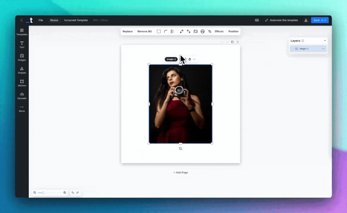
Task: Collapse the Layers panel
Action: (325, 41)
